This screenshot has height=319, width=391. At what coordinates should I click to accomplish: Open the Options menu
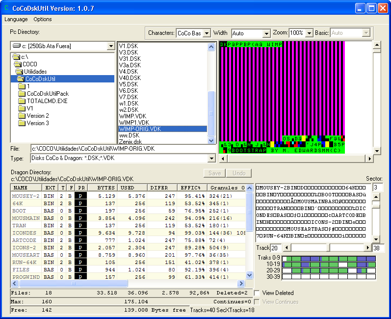click(x=43, y=19)
